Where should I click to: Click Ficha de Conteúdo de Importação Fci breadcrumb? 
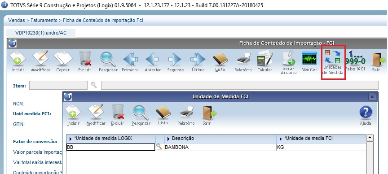103,20
